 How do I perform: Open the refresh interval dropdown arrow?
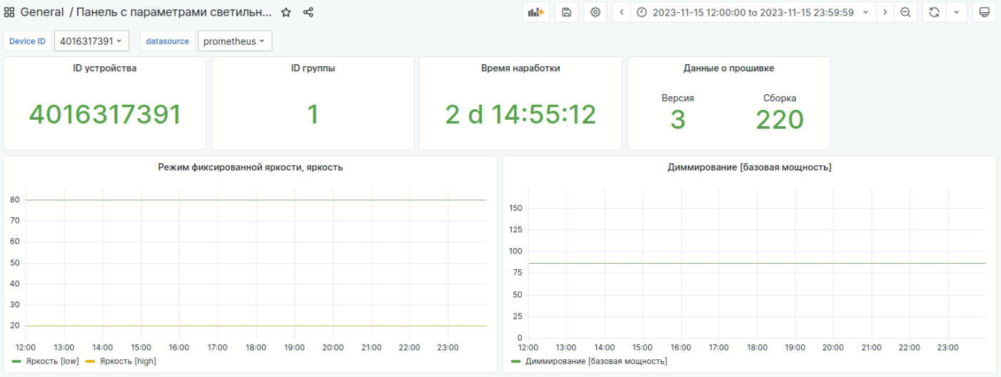tap(957, 12)
